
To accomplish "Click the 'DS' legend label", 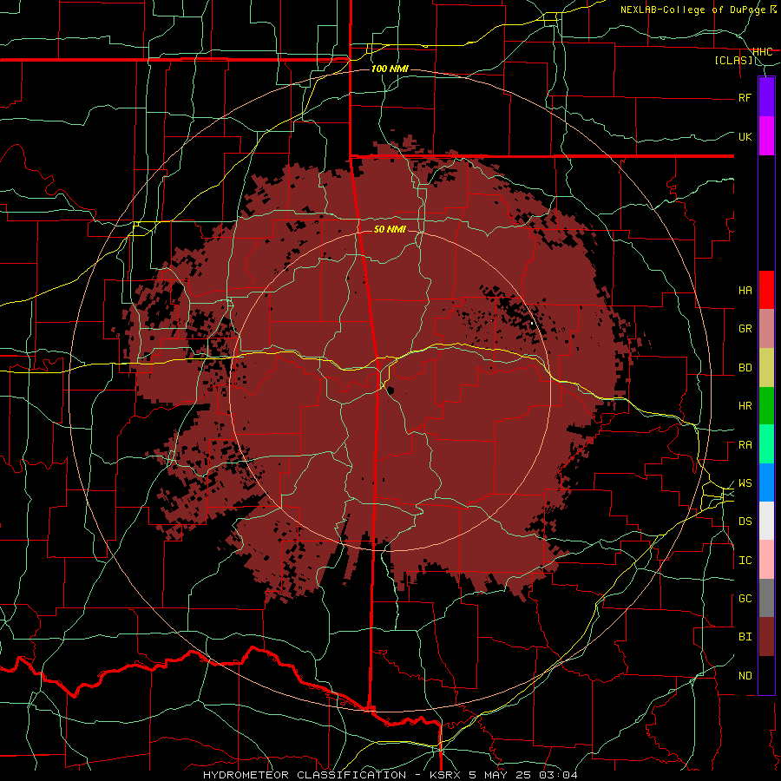I will point(745,522).
